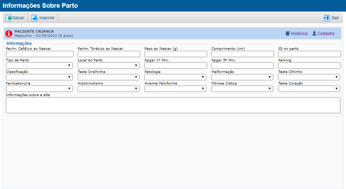346x189 pixels.
Task: Click the red patient info icon
Action: [x=9, y=33]
